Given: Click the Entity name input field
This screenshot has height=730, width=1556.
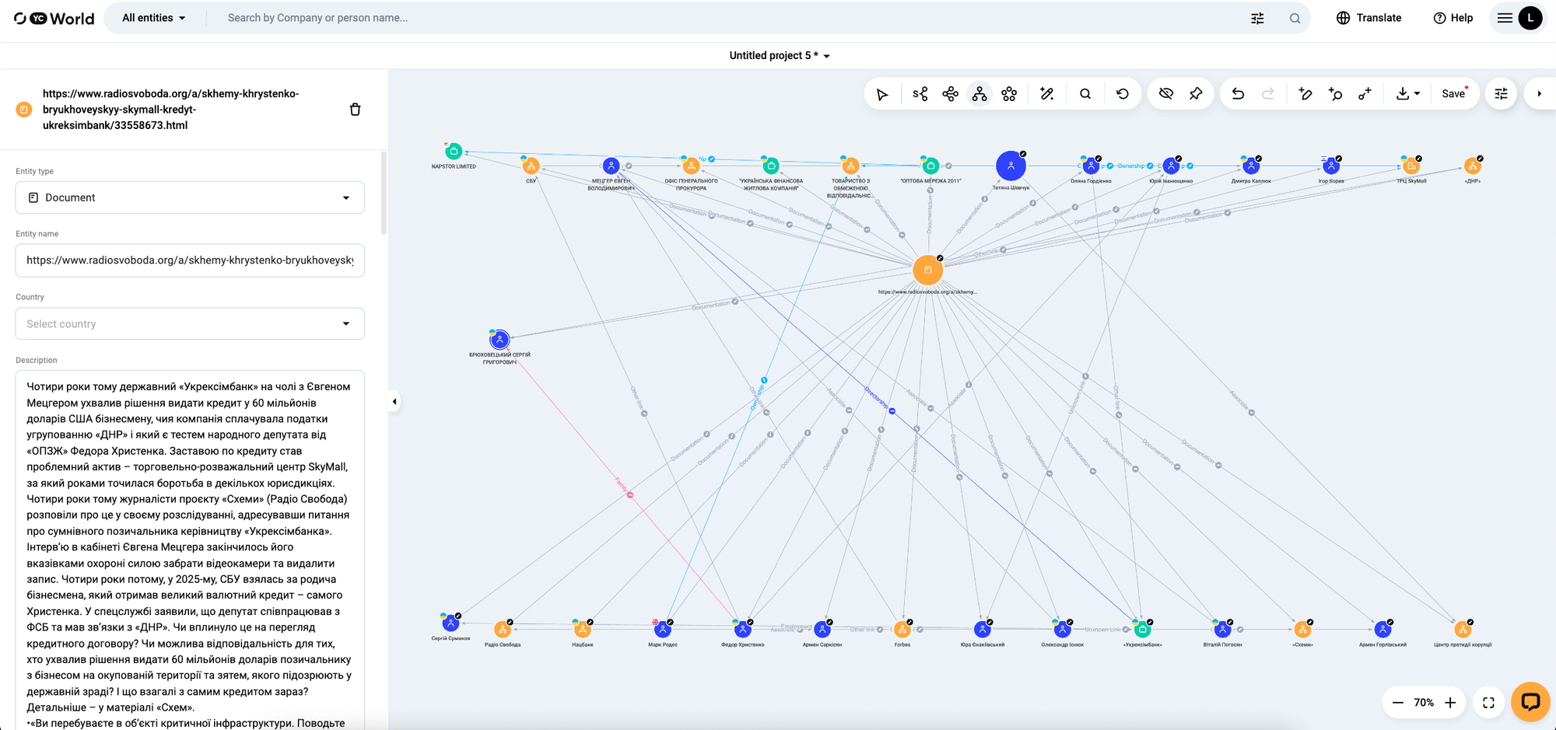Looking at the screenshot, I should tap(190, 260).
